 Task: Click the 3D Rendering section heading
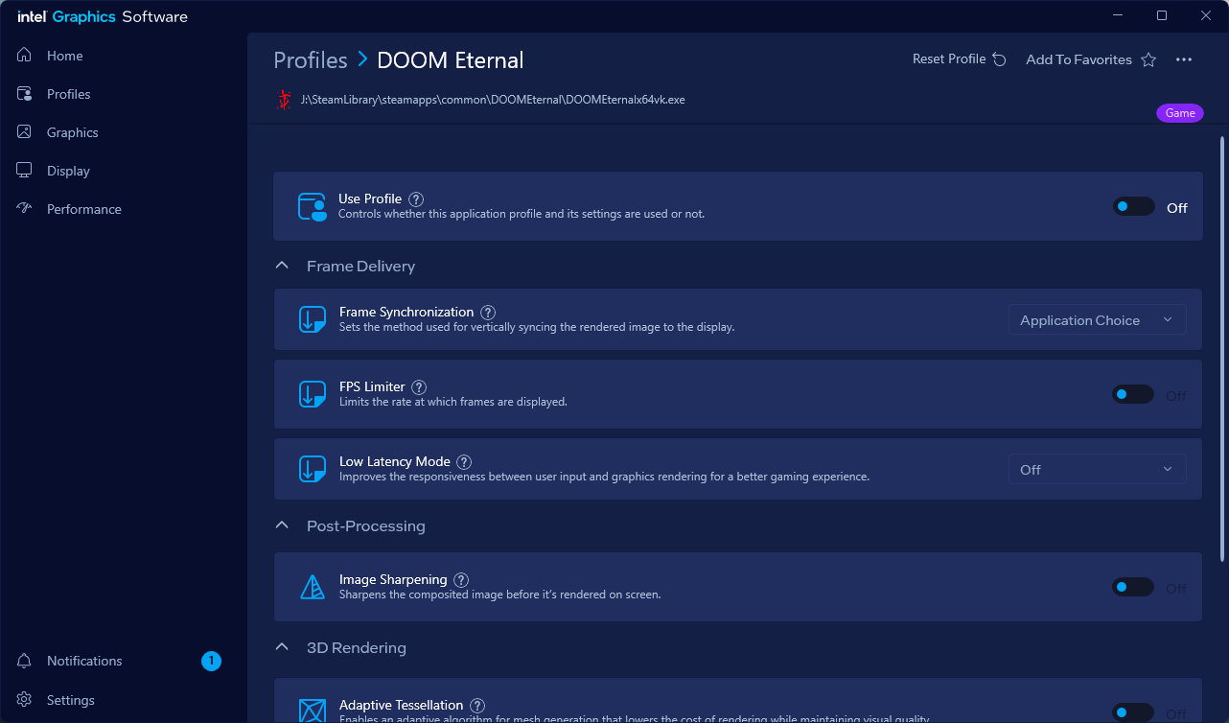click(x=357, y=647)
